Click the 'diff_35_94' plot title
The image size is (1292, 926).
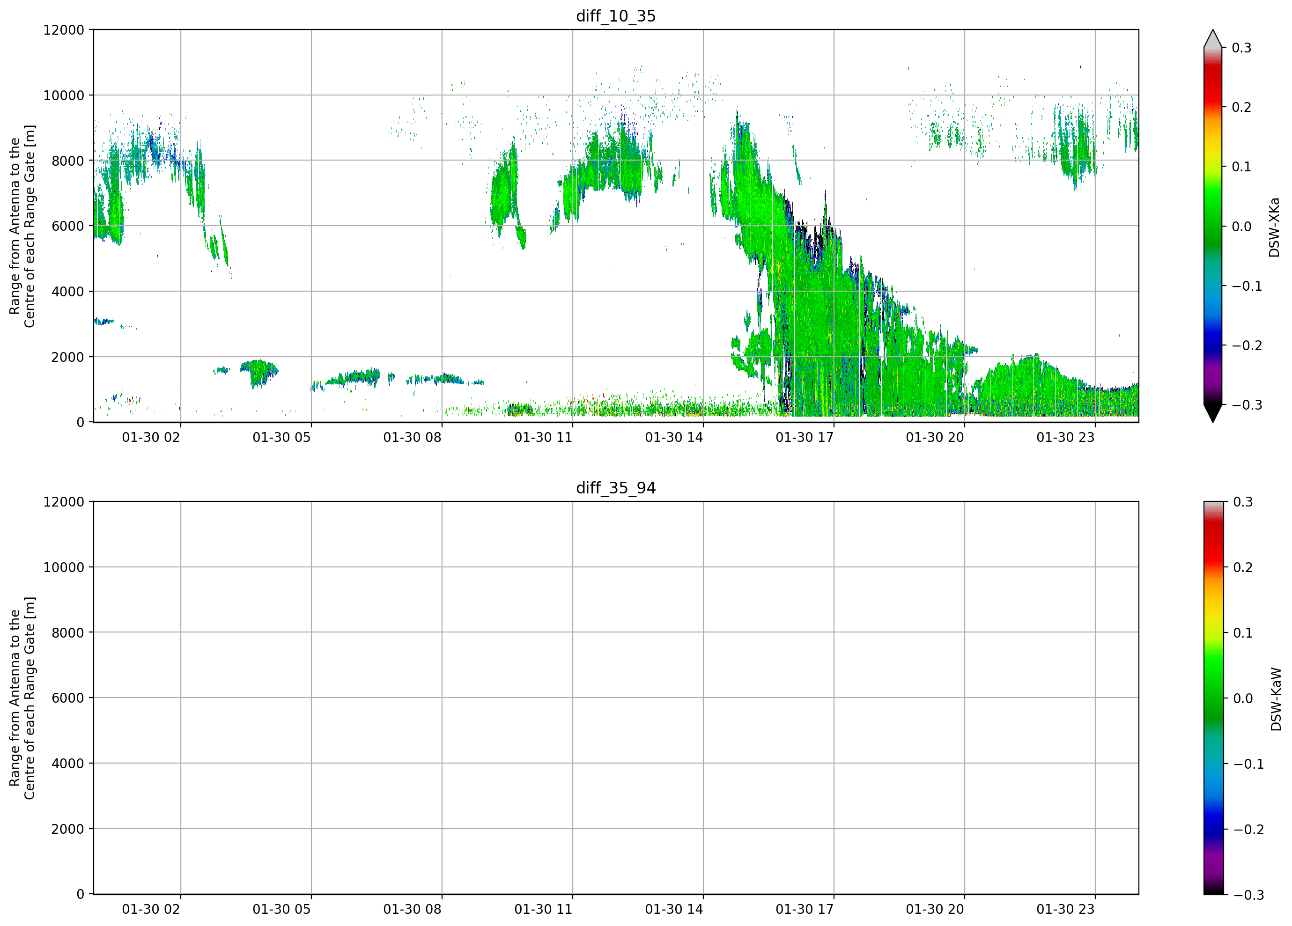(616, 488)
